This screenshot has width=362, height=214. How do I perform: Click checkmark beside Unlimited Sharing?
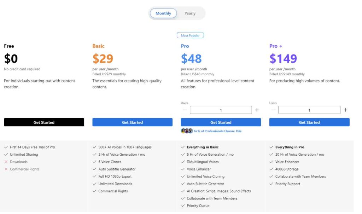coord(6,155)
